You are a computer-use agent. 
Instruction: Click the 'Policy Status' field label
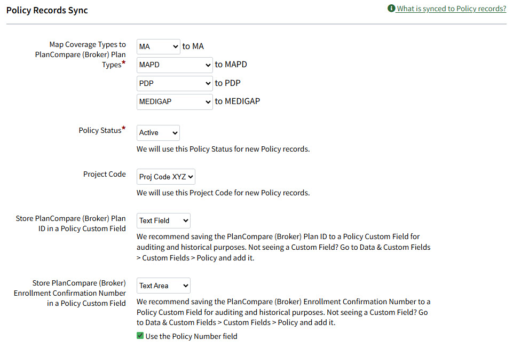[102, 130]
